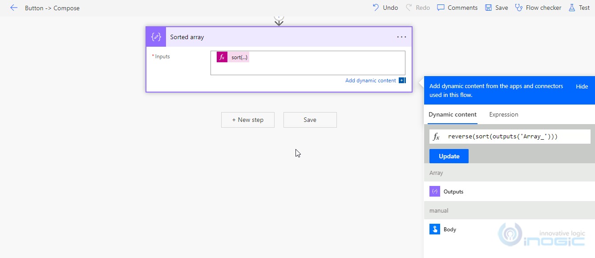Switch to the Dynamic content tab
The width and height of the screenshot is (595, 258).
452,114
